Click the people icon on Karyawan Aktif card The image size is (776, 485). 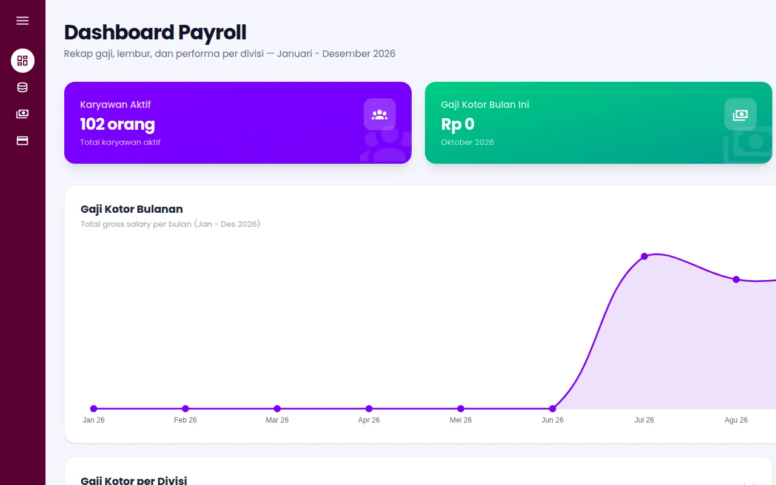pyautogui.click(x=380, y=114)
